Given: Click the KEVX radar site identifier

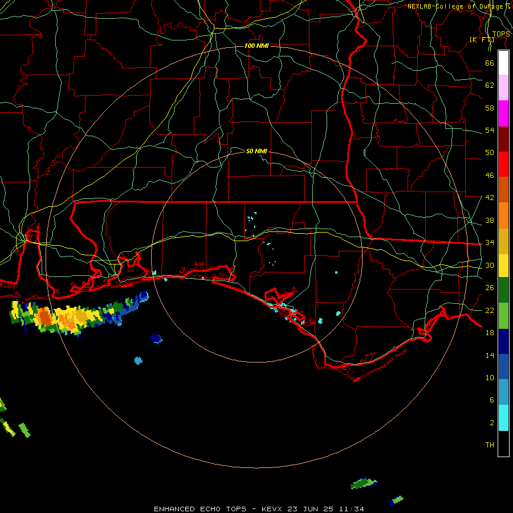Looking at the screenshot, I should click(x=271, y=509).
